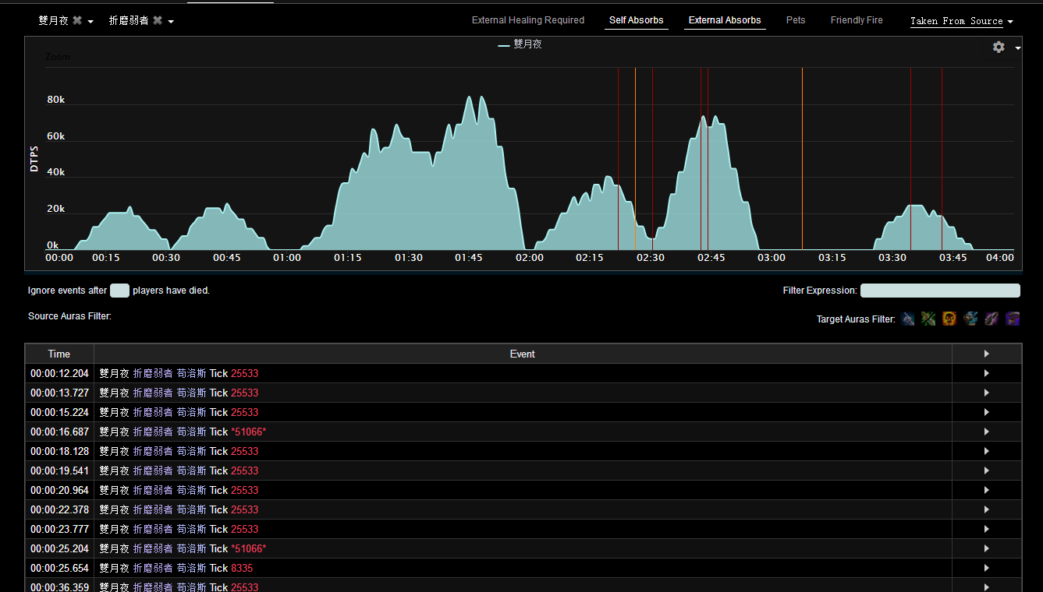Expand the event at 00:00:15.224
Screen dimensions: 1043x592
(987, 412)
